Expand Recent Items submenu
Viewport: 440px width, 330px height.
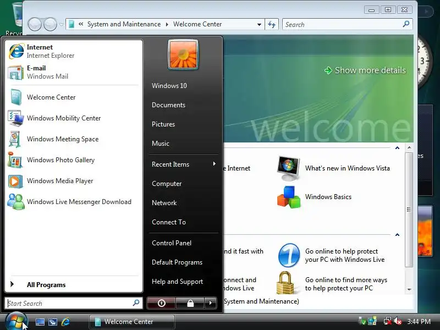tap(184, 164)
